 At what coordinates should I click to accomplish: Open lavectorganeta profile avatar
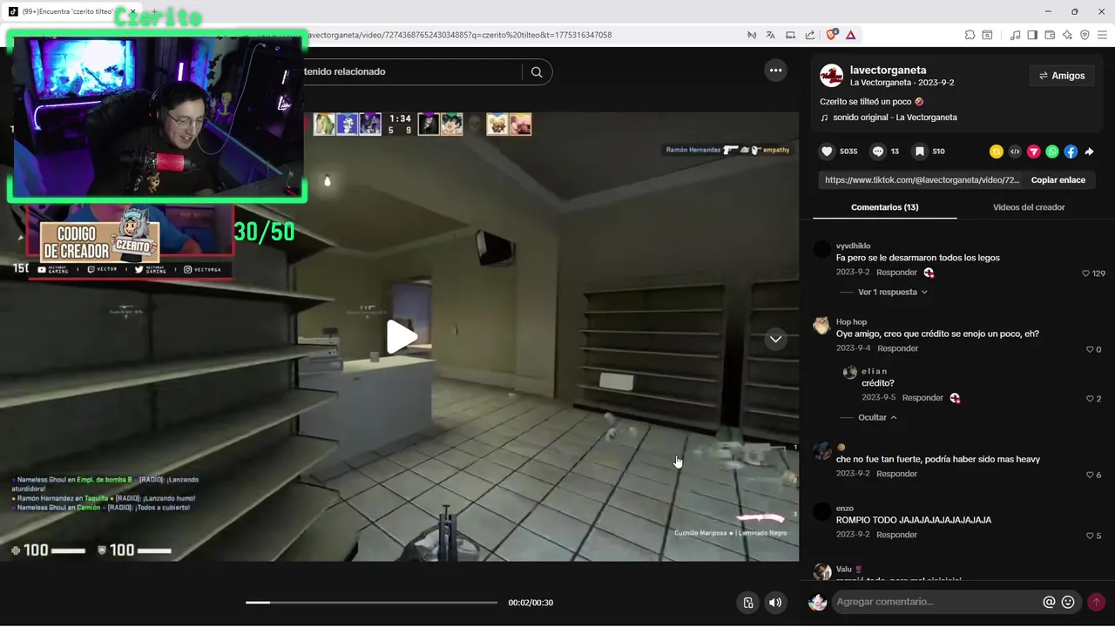[x=831, y=76]
